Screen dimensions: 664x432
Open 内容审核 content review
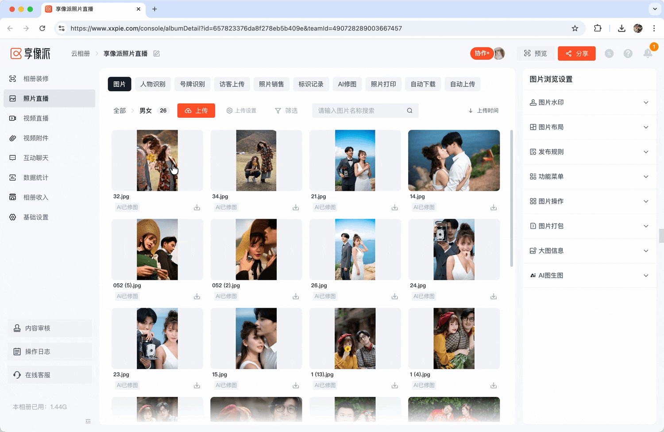coord(50,328)
